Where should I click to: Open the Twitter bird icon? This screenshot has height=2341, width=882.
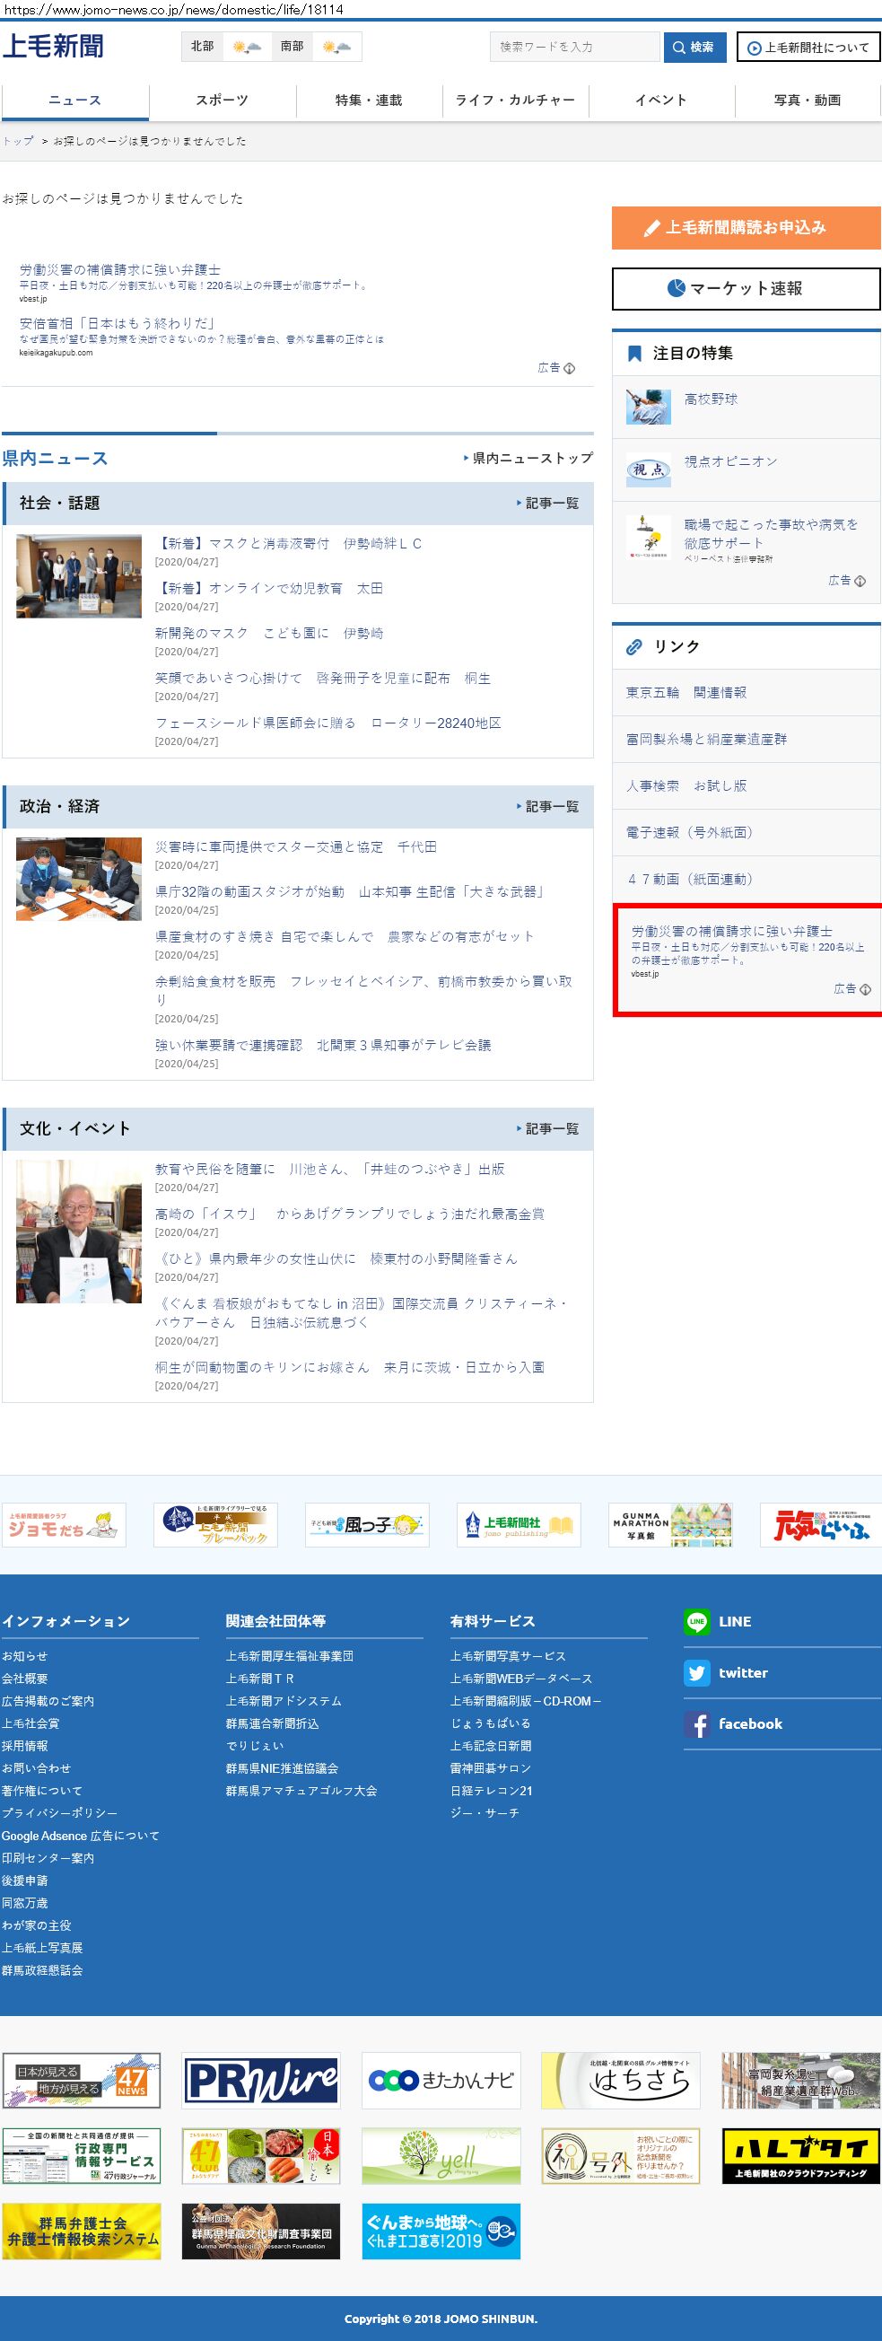(x=696, y=1672)
